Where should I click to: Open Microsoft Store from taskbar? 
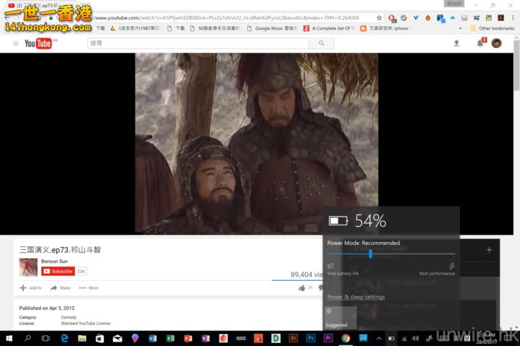pyautogui.click(x=100, y=339)
